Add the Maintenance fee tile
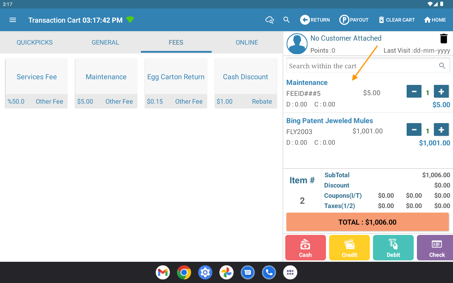 106,83
